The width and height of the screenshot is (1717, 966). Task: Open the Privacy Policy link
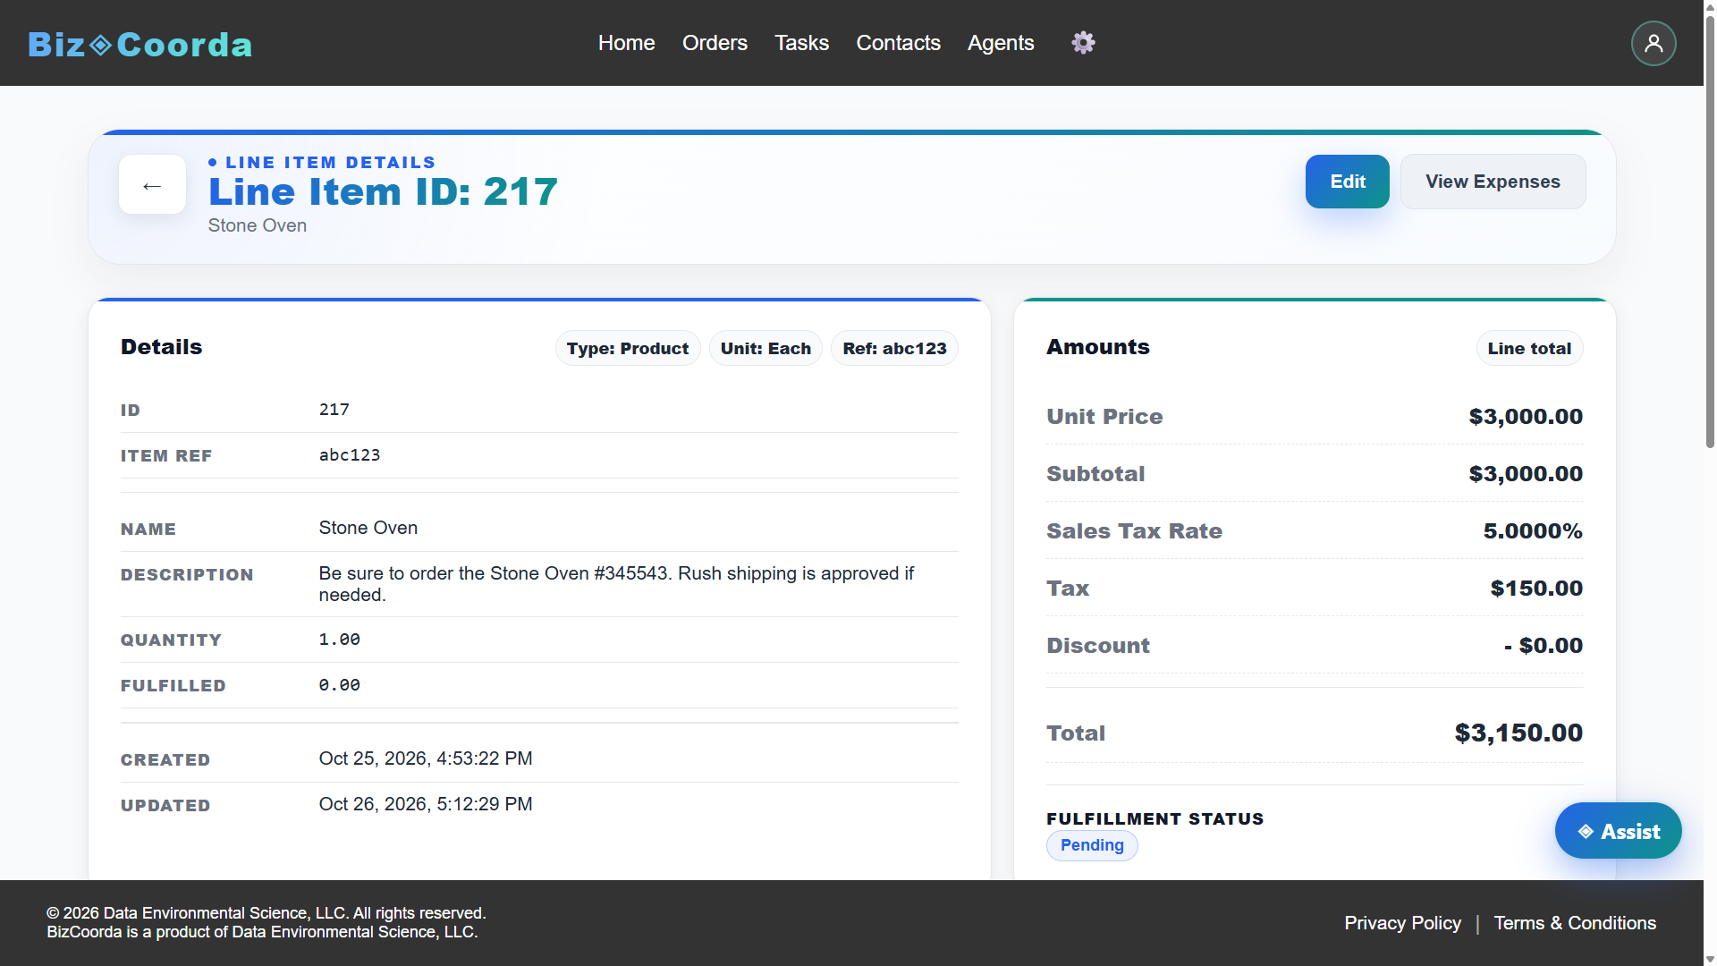[x=1402, y=923]
